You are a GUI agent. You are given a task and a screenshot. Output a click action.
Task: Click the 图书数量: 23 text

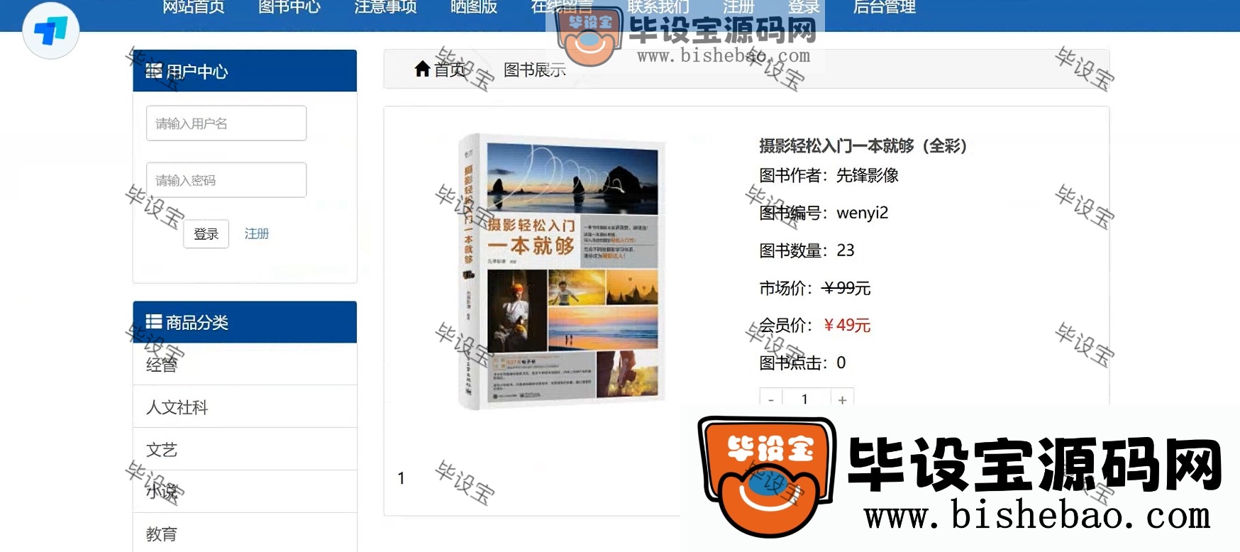pos(807,250)
